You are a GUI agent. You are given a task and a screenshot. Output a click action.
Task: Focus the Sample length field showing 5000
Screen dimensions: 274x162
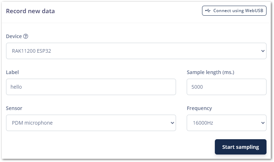[x=226, y=87]
